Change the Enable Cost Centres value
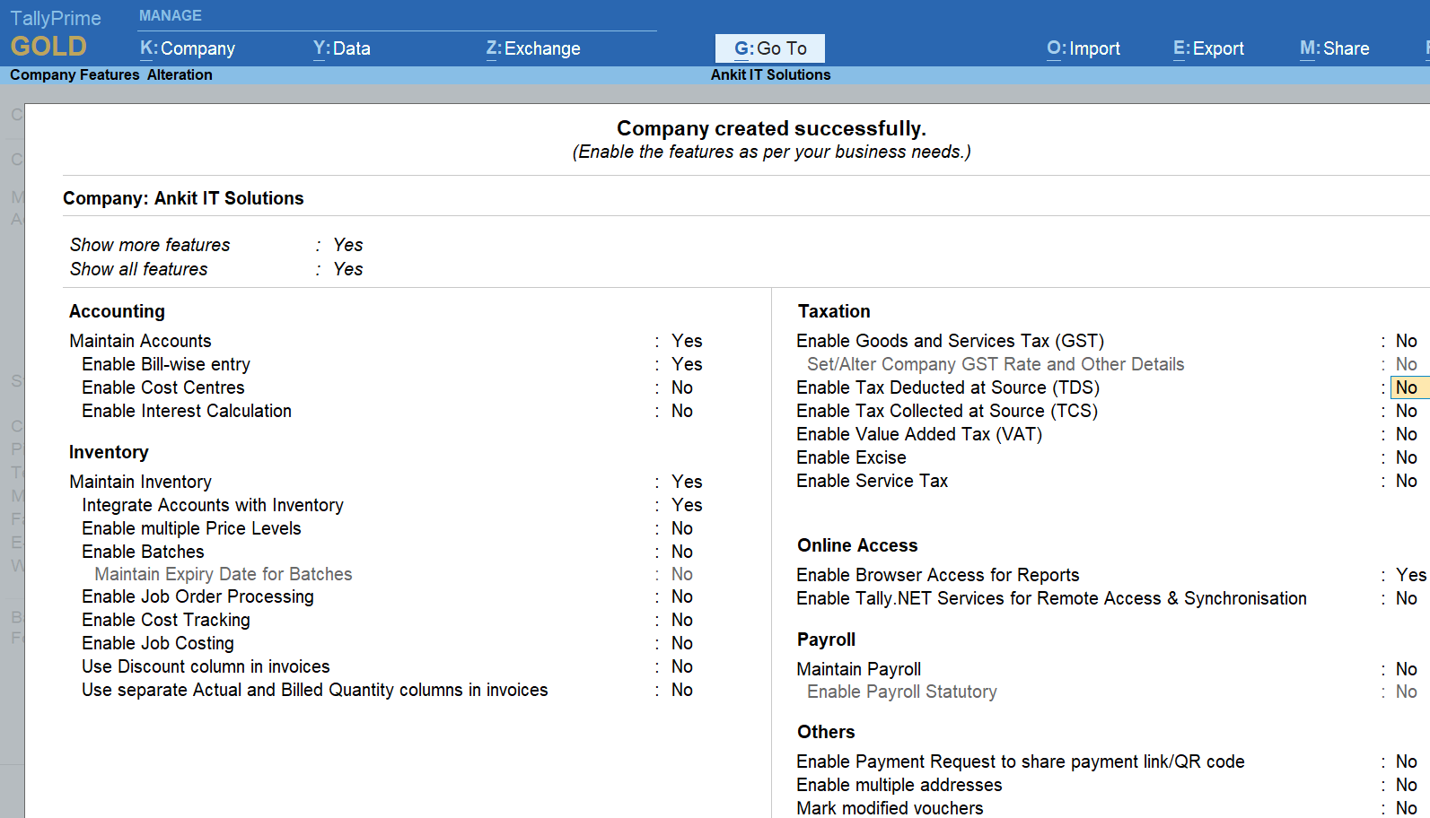The height and width of the screenshot is (818, 1430). (682, 387)
